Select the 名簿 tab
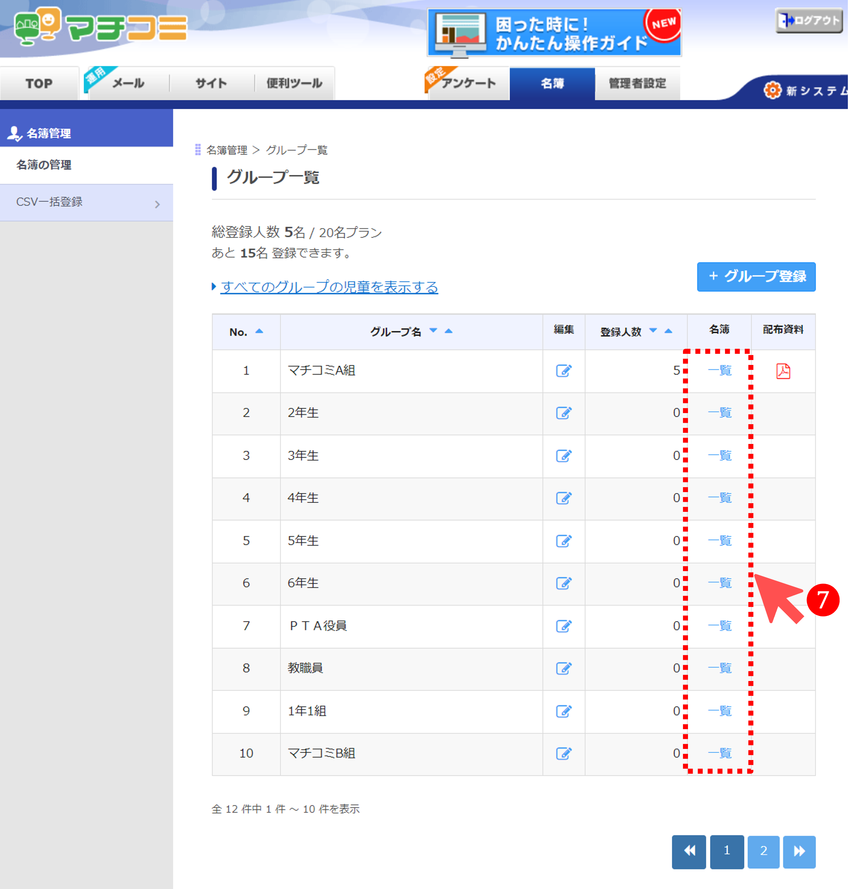 [552, 83]
